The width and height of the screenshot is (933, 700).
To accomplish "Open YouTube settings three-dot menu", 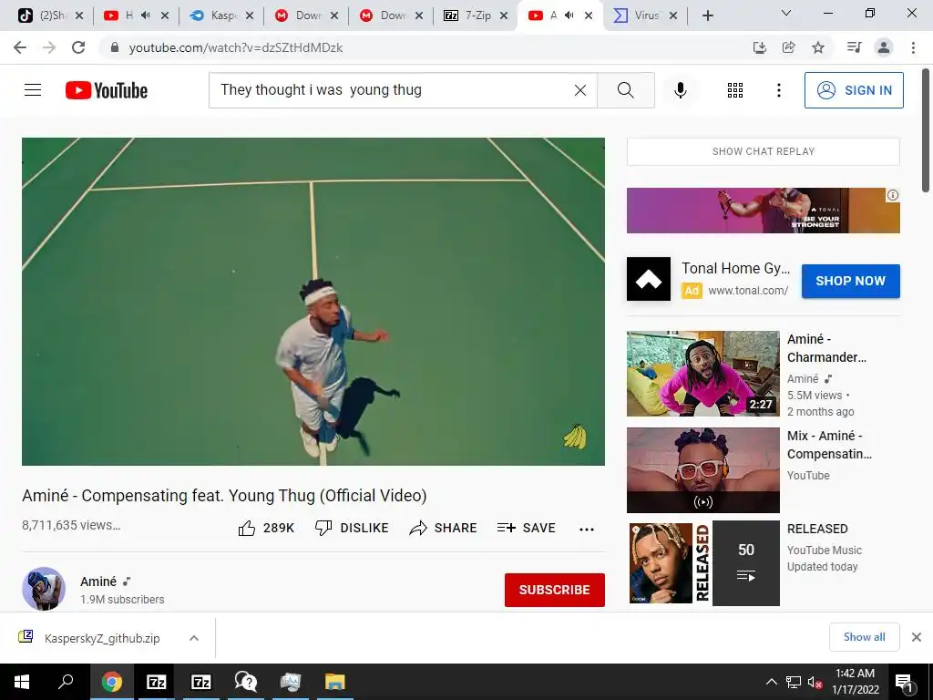I will (x=778, y=90).
